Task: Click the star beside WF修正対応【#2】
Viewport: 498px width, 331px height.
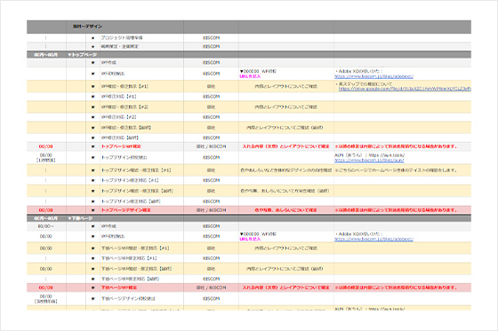Action: [x=92, y=117]
